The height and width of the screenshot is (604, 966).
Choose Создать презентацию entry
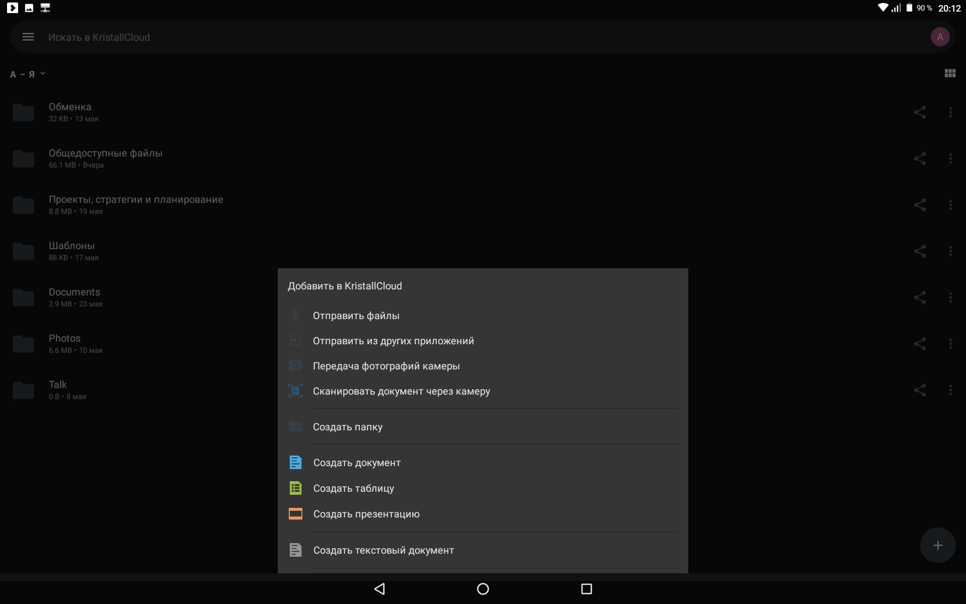(x=366, y=514)
